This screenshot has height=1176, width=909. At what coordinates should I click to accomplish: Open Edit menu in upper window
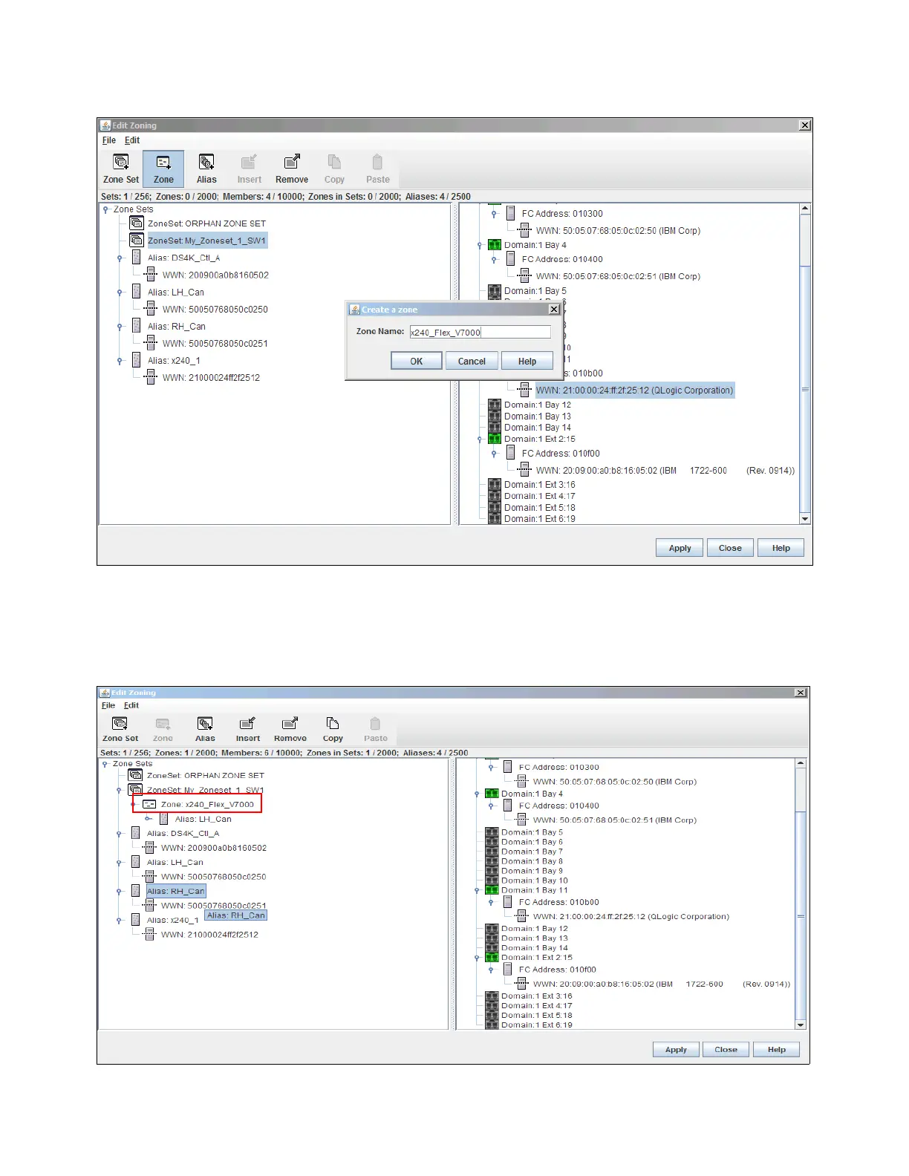(x=132, y=140)
